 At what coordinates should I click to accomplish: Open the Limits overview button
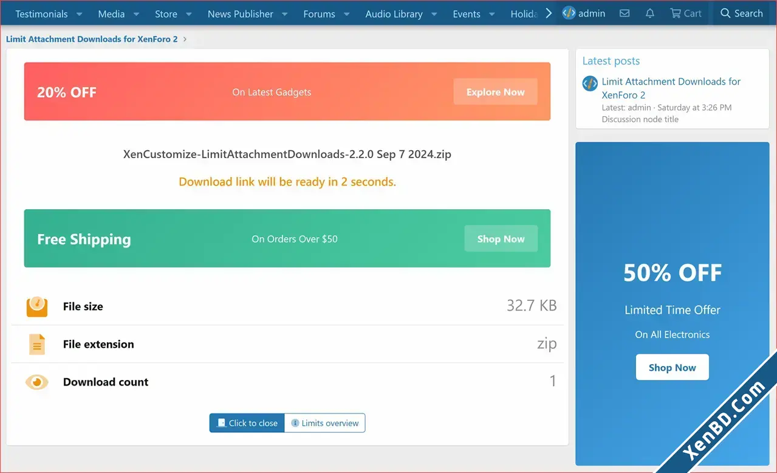pyautogui.click(x=325, y=423)
